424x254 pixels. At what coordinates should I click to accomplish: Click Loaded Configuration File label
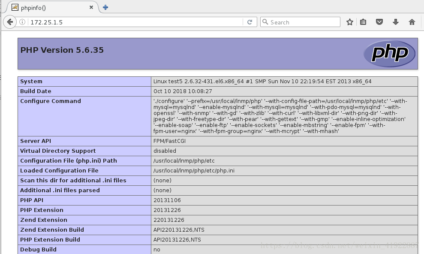(x=59, y=171)
